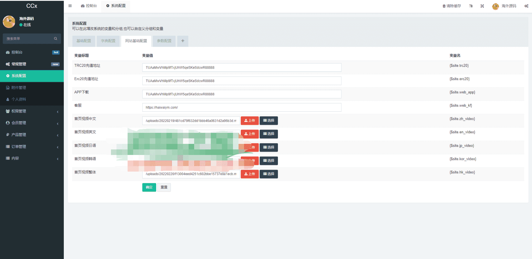This screenshot has width=532, height=259.
Task: Click the hamburger menu toggle icon
Action: click(x=70, y=6)
